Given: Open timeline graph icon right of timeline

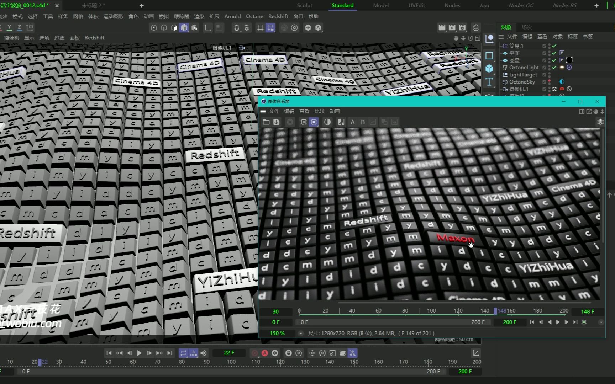Looking at the screenshot, I should pos(476,353).
